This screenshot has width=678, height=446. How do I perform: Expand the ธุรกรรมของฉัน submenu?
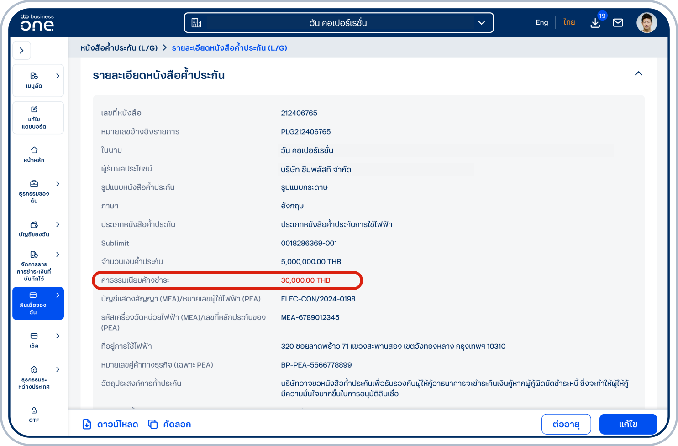click(x=58, y=184)
